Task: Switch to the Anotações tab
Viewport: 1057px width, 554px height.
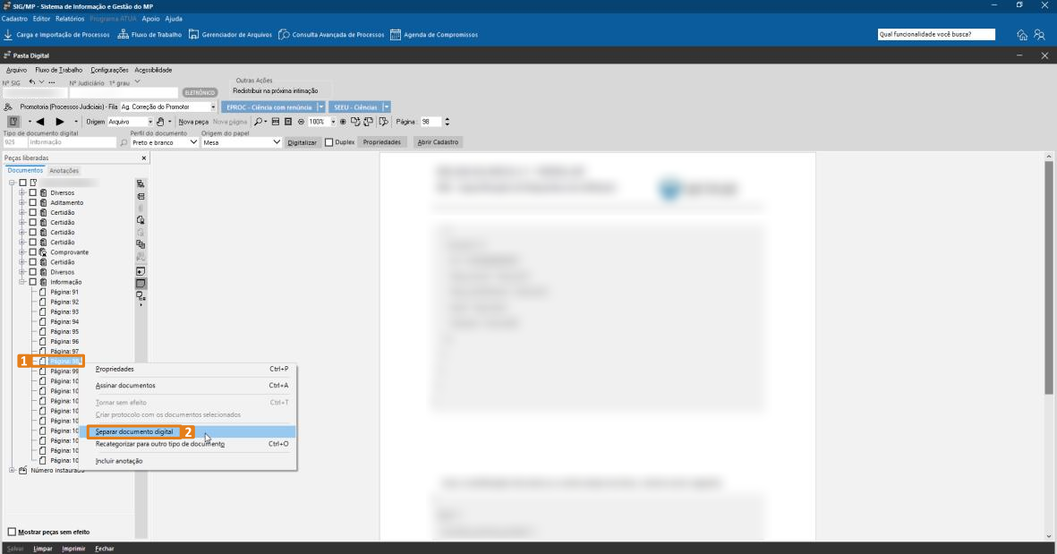Action: (64, 171)
